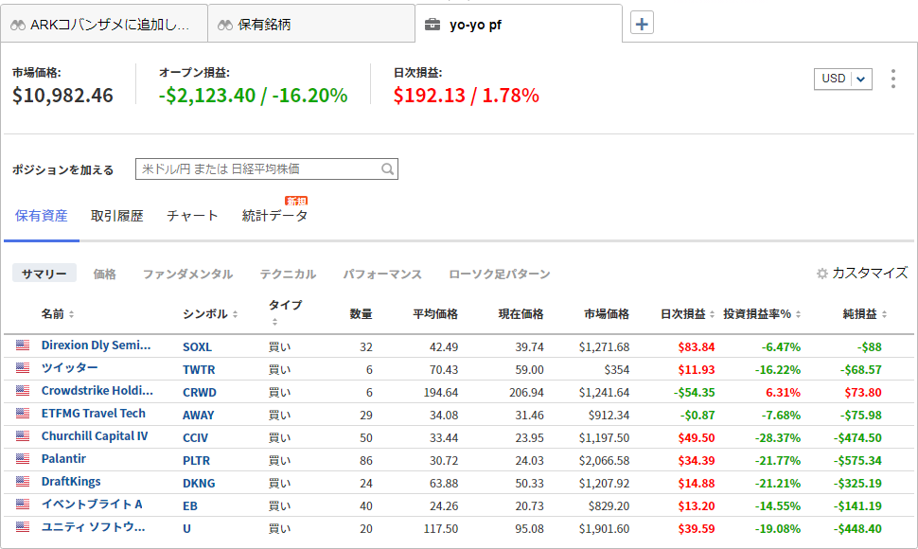The width and height of the screenshot is (918, 549).
Task: Select the サマリー summary view
Action: (44, 274)
